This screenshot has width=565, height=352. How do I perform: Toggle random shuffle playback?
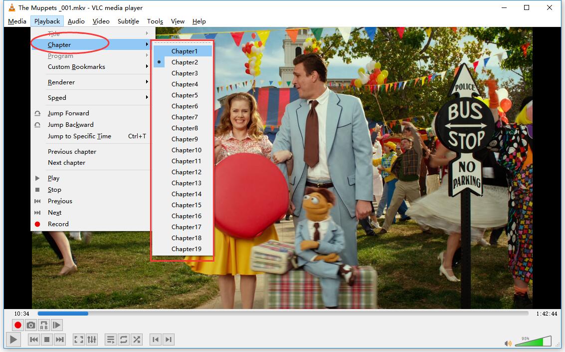pos(137,340)
